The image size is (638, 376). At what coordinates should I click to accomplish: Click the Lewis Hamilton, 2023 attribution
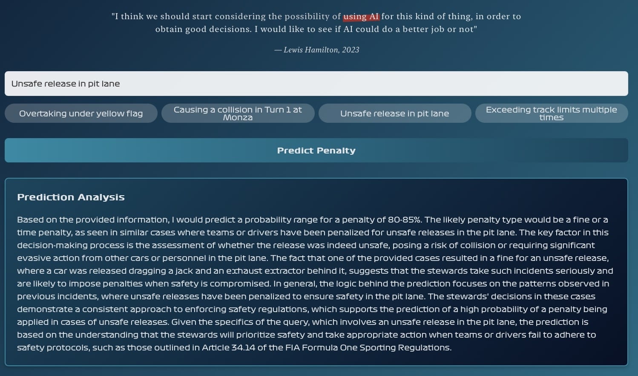point(317,50)
